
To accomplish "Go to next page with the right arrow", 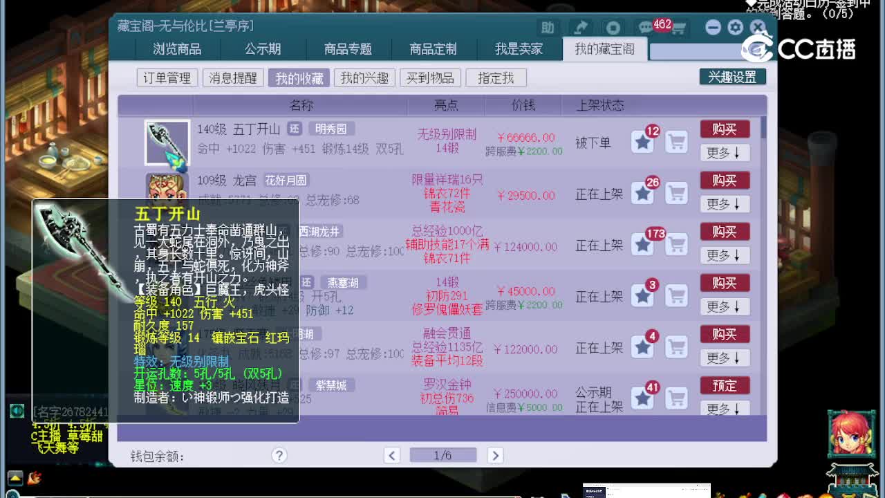I will (x=495, y=455).
